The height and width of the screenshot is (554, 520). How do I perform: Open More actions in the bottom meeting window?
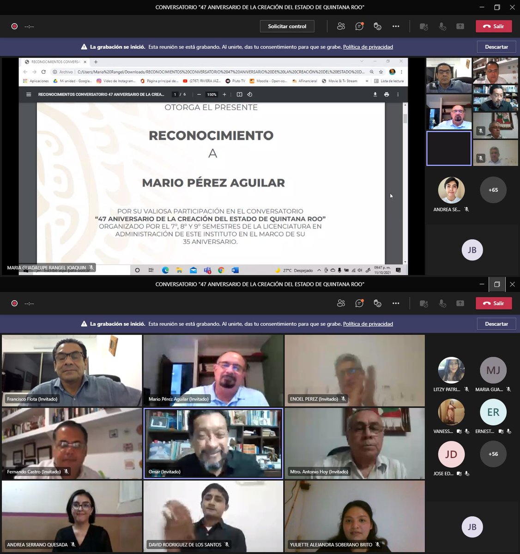pos(396,303)
